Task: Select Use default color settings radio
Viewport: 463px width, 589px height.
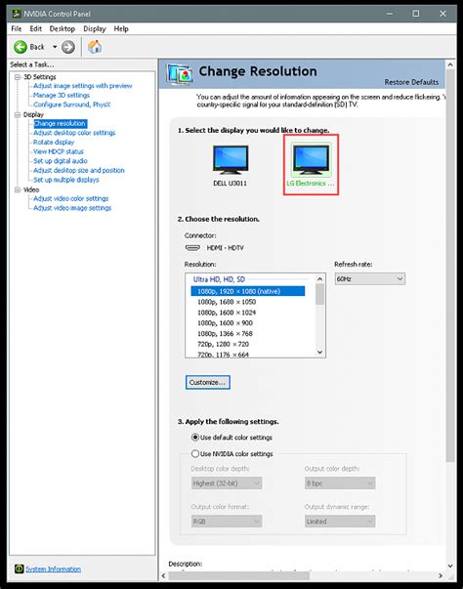Action: click(x=195, y=438)
